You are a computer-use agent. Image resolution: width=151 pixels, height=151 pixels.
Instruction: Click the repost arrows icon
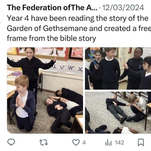click(43, 142)
